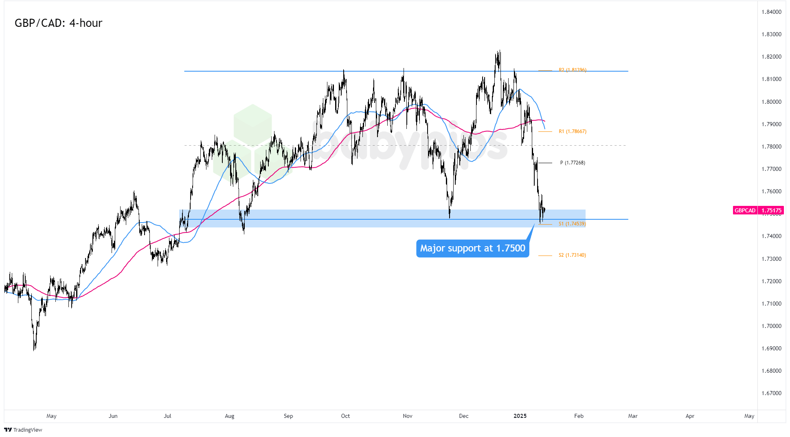
Task: Click the Dec label on time axis
Action: [464, 416]
